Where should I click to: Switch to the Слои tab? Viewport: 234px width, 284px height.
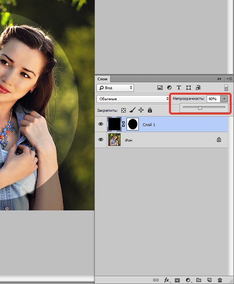click(x=102, y=79)
